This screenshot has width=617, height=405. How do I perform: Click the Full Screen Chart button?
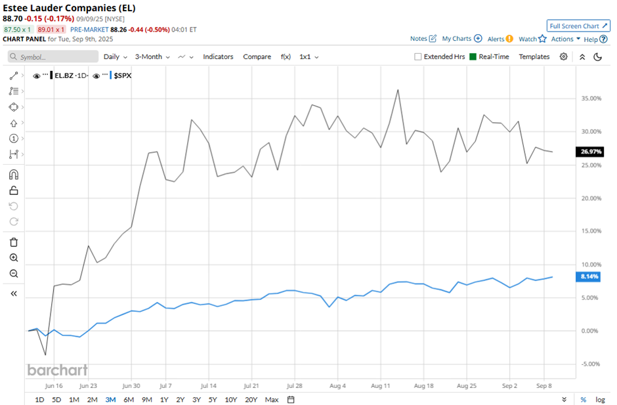[x=578, y=26]
